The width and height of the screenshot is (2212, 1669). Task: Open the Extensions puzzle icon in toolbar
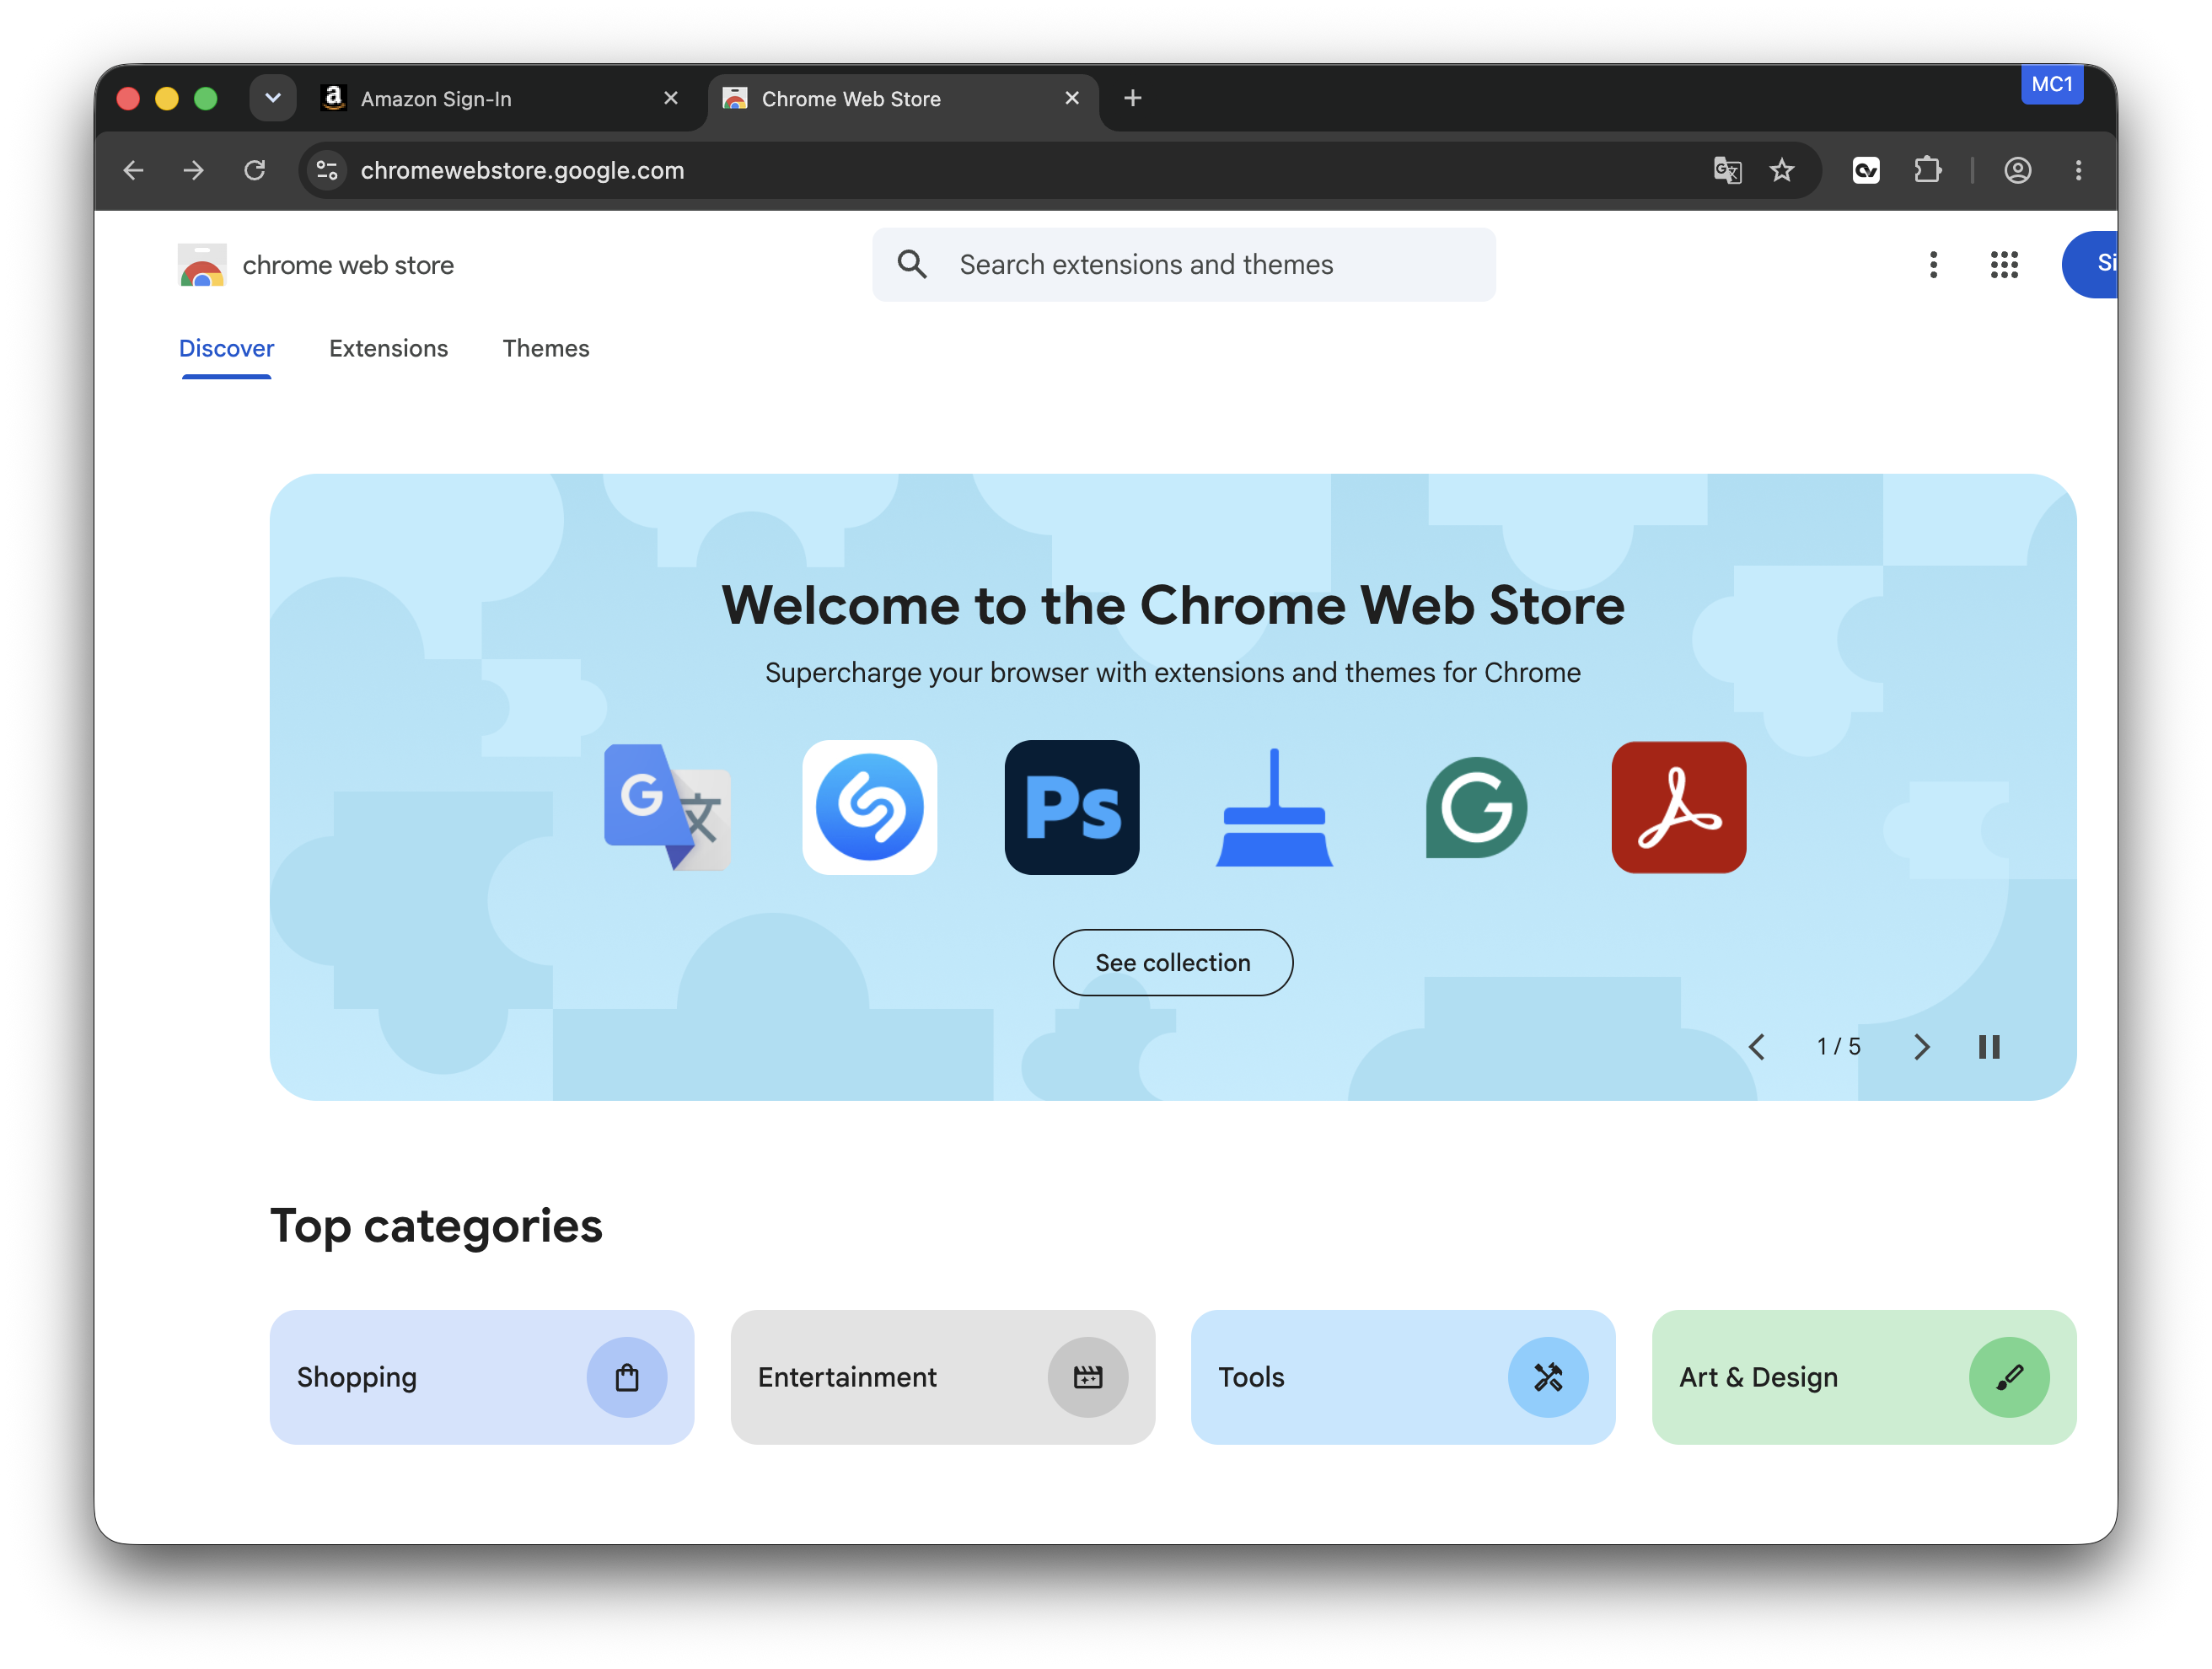tap(1927, 170)
